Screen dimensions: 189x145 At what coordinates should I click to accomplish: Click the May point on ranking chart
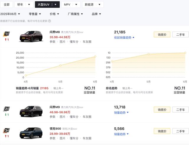[149, 54]
